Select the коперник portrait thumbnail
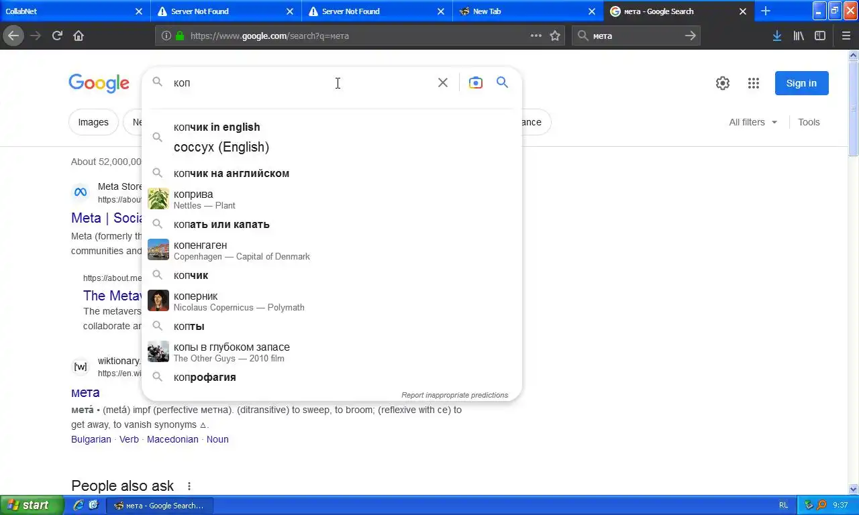This screenshot has height=515, width=859. point(158,301)
